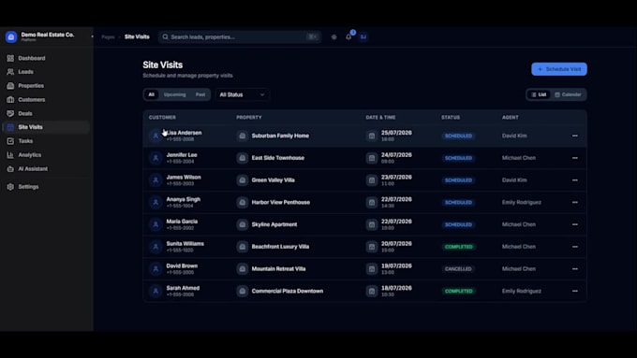
Task: Click agent David Kim in Lisa Andersen row
Action: [514, 136]
